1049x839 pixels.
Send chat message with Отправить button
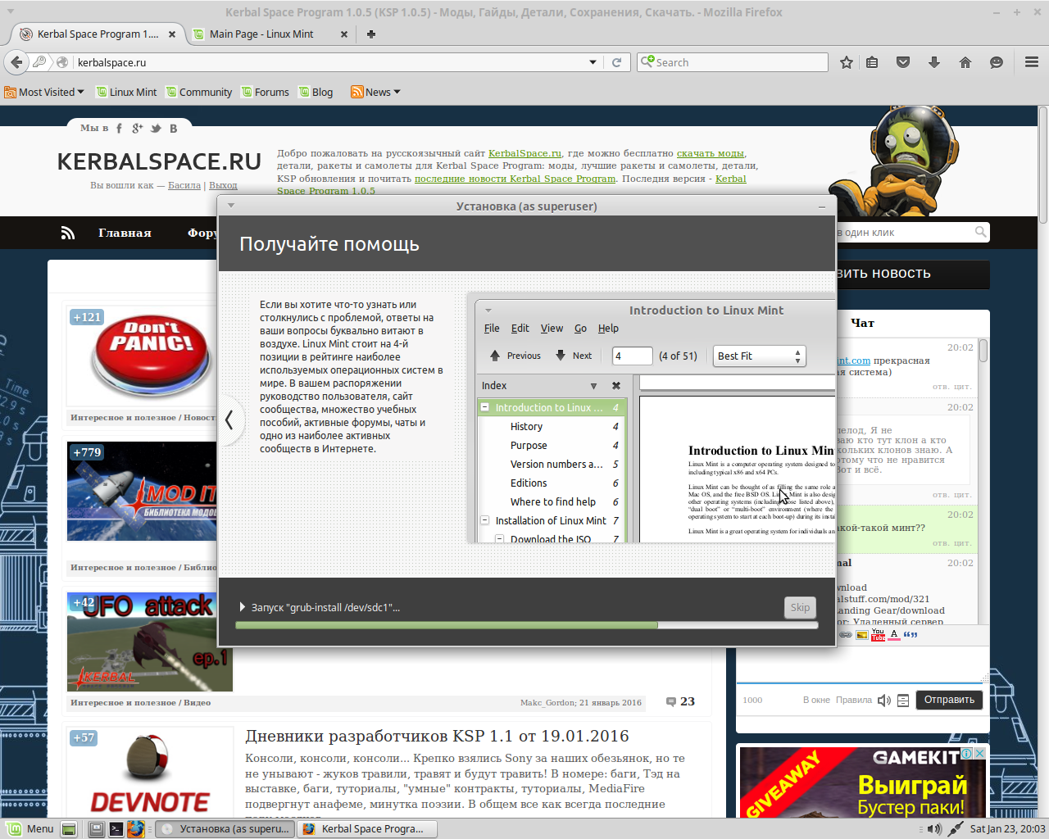coord(949,700)
